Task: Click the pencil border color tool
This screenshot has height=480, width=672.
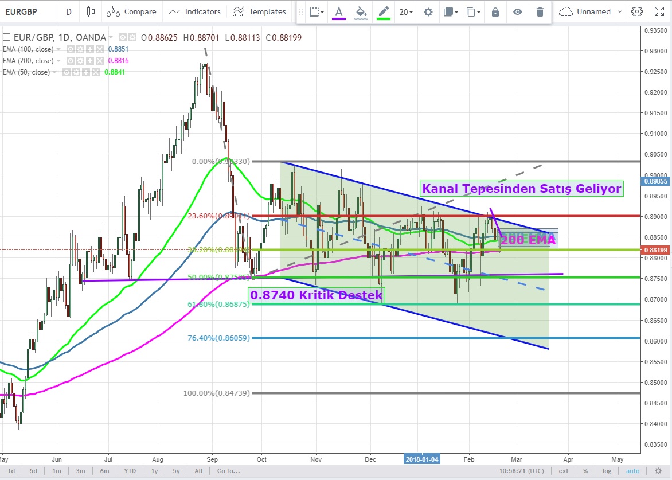Action: pyautogui.click(x=383, y=12)
